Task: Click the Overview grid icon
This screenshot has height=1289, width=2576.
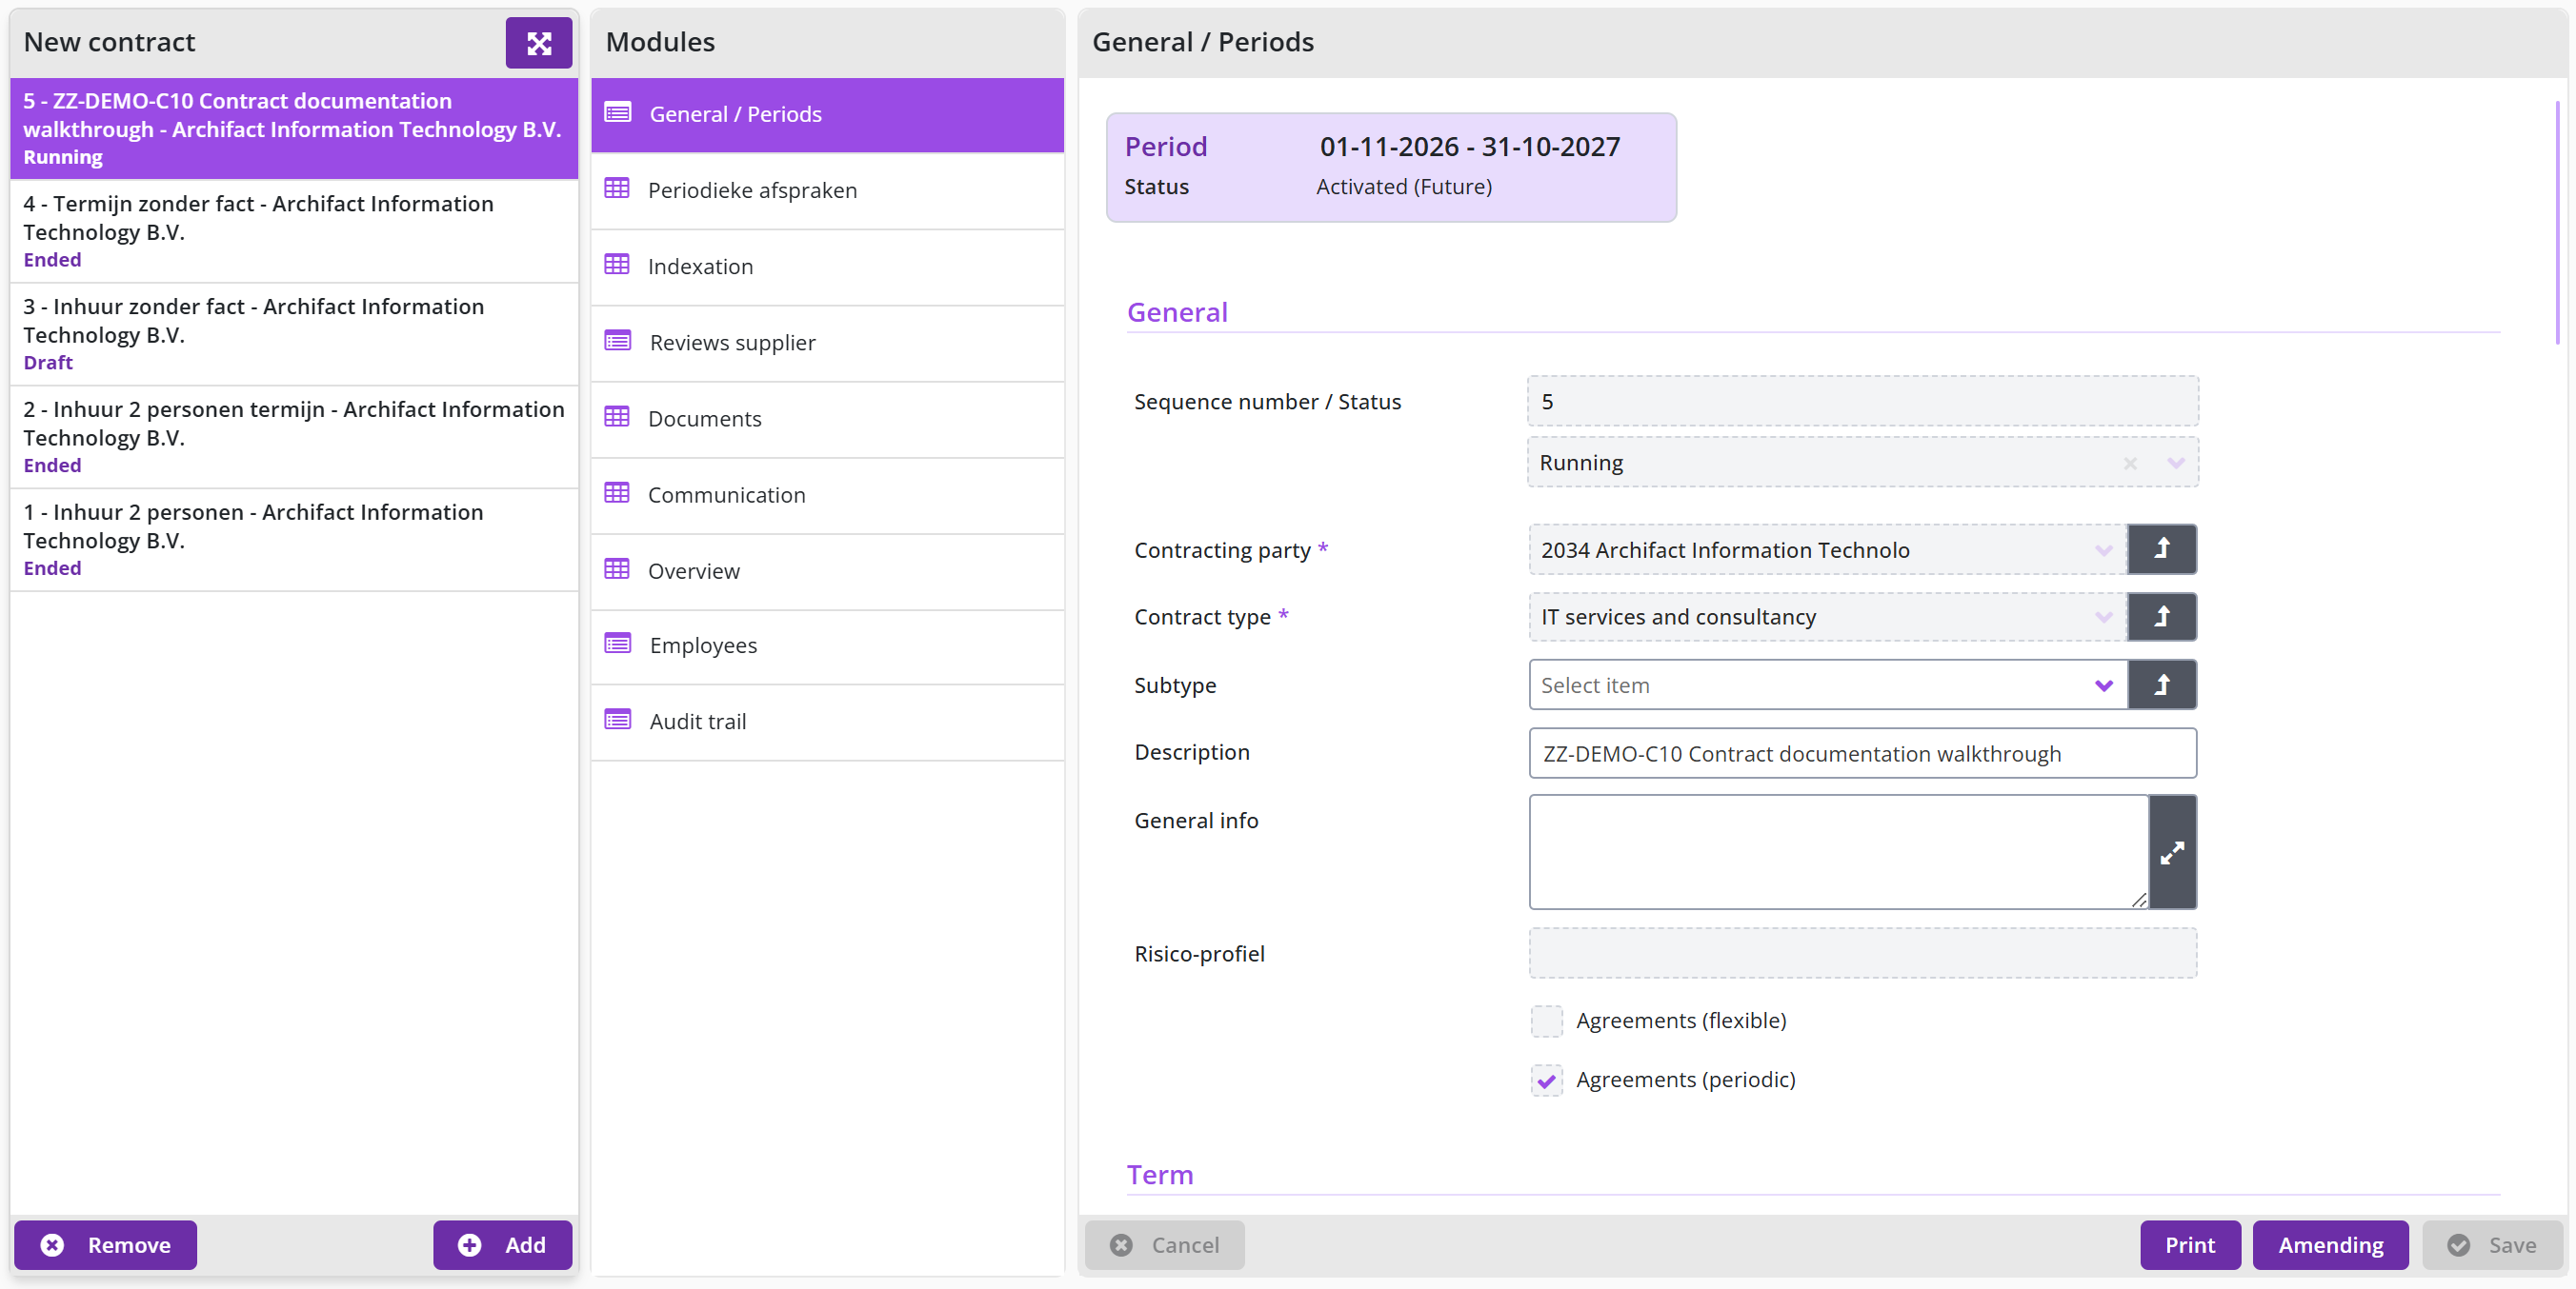Action: [x=617, y=569]
